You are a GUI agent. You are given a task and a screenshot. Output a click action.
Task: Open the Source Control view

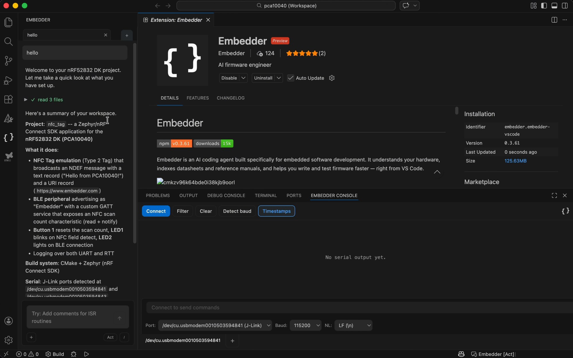point(9,61)
